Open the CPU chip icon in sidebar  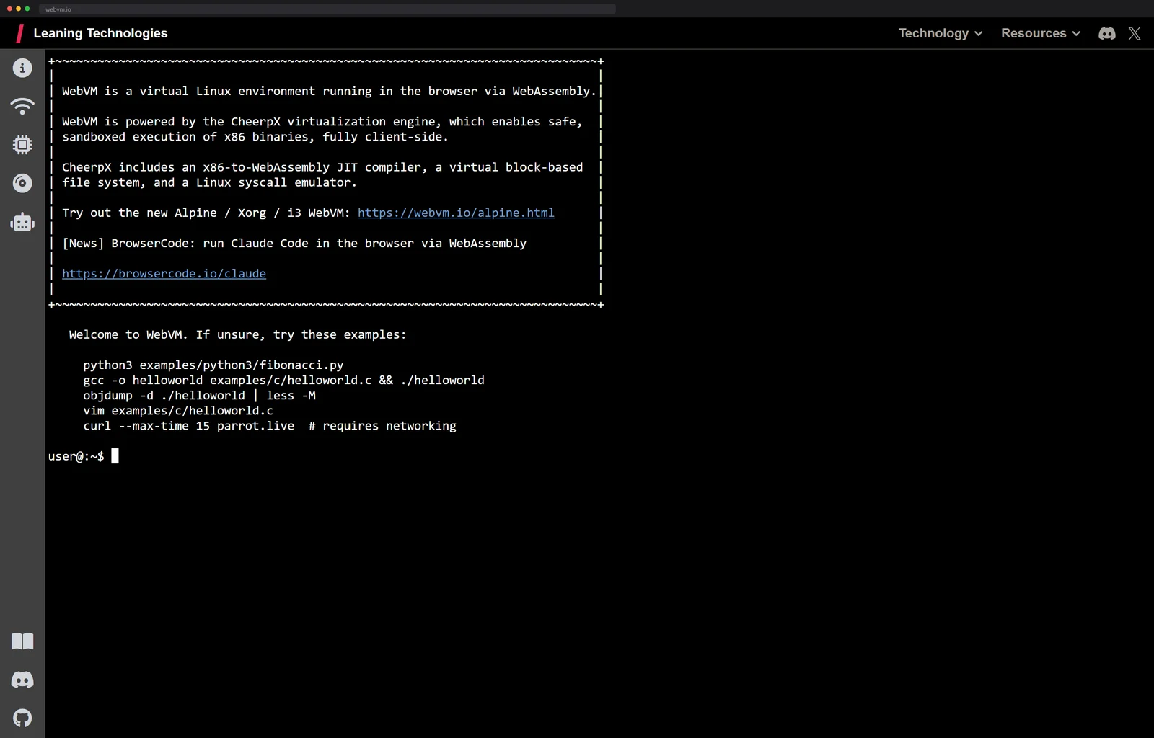coord(22,144)
